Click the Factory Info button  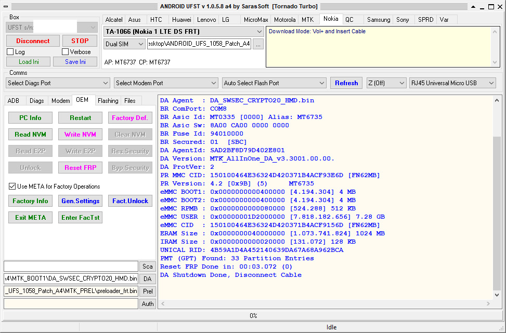(x=30, y=201)
